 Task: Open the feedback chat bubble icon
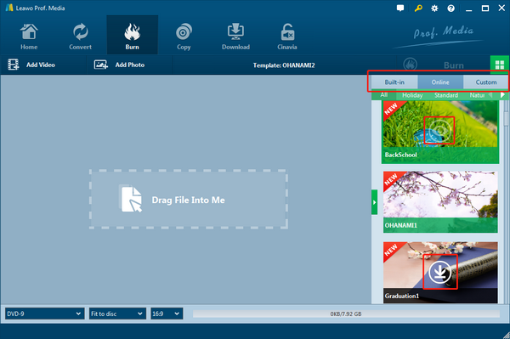point(400,8)
